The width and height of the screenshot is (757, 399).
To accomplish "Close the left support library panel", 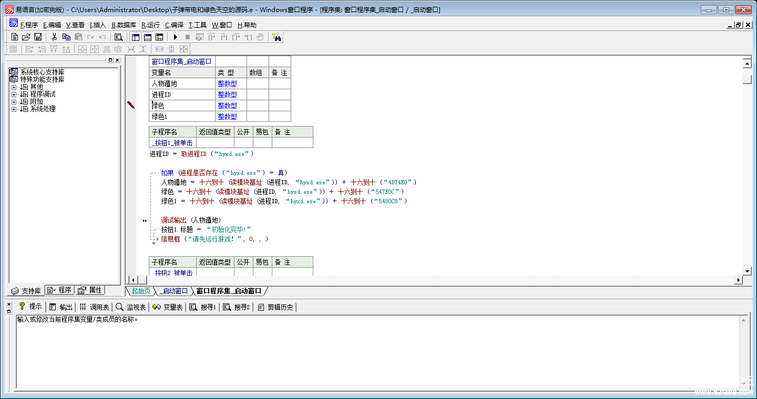I will pos(117,60).
